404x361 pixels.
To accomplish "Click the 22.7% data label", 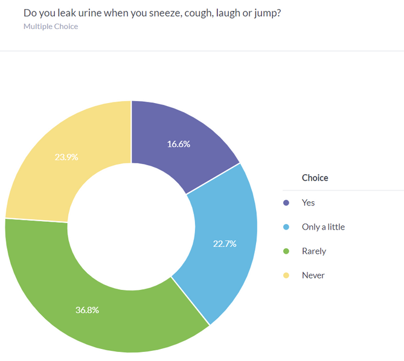I will [x=225, y=244].
